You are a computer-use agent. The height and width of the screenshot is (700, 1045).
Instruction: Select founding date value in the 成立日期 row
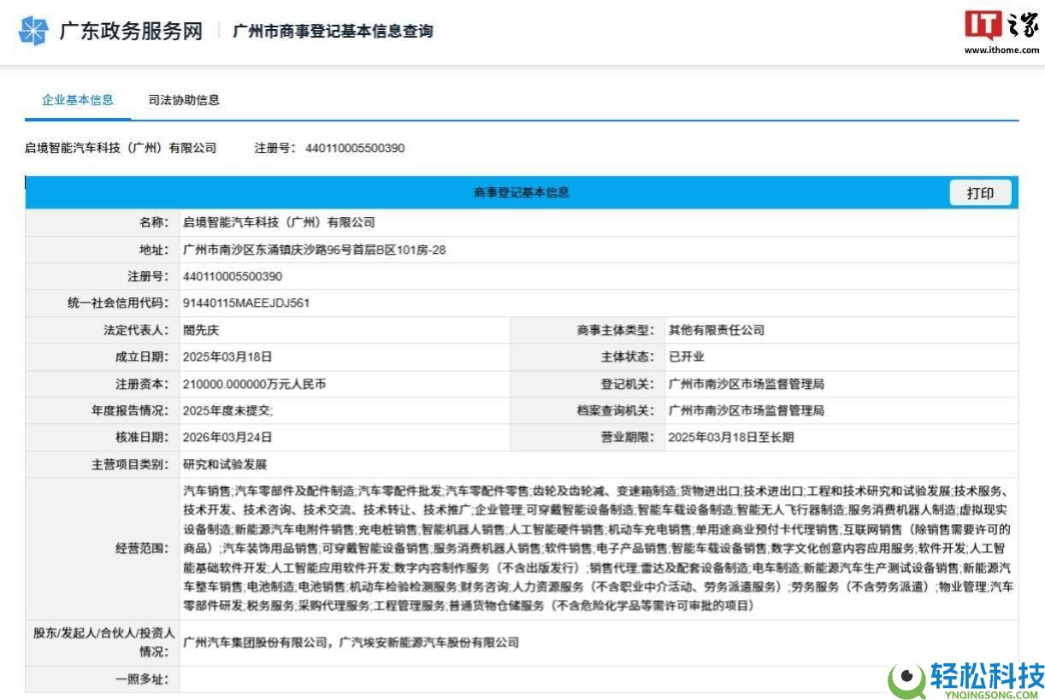227,356
